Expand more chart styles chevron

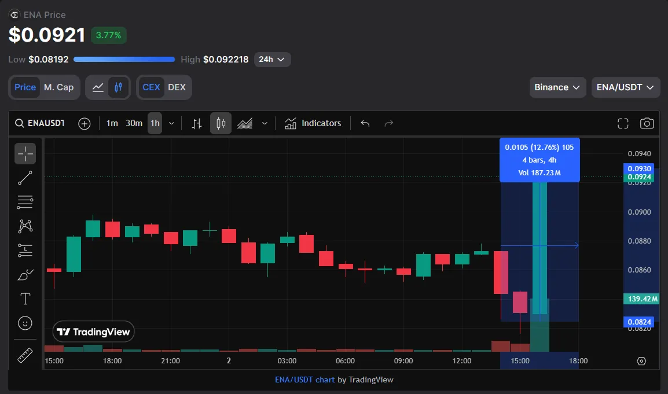pyautogui.click(x=265, y=124)
